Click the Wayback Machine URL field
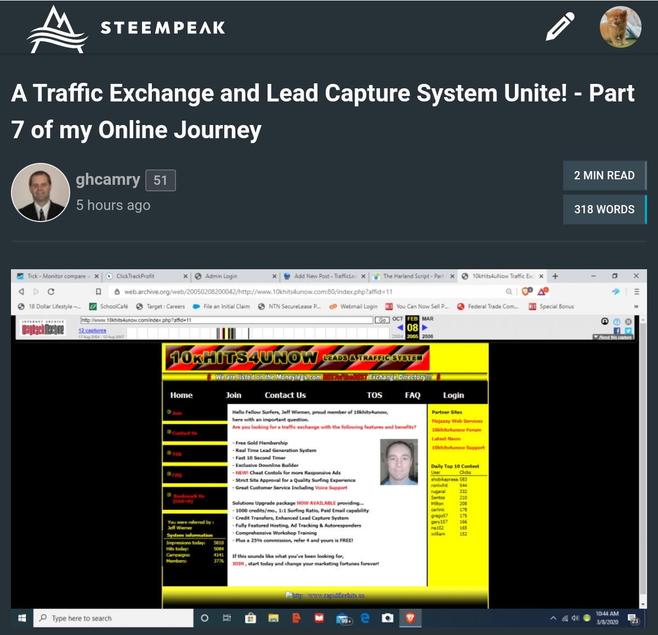 click(227, 320)
